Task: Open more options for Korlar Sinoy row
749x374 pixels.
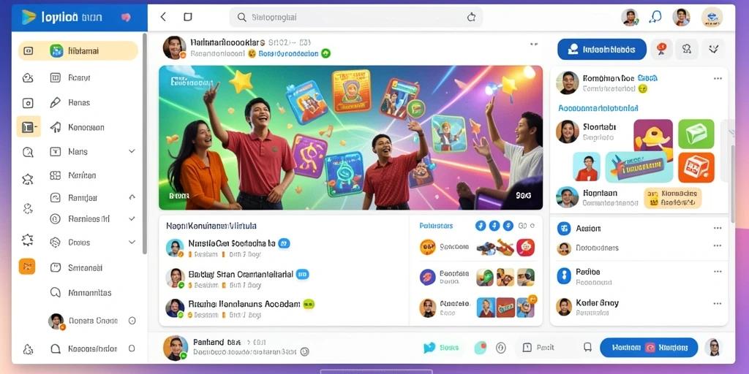Action: pyautogui.click(x=718, y=303)
